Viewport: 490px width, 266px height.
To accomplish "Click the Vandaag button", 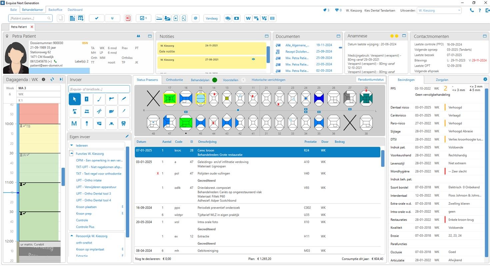I will click(211, 18).
